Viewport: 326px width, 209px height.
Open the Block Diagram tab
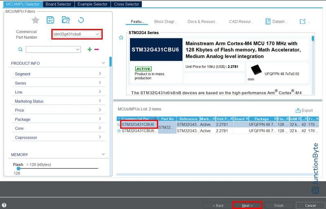(x=165, y=22)
